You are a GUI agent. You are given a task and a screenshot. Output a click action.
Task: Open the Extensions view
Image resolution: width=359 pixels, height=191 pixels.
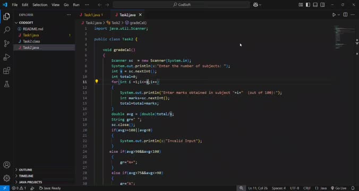[x=7, y=71]
